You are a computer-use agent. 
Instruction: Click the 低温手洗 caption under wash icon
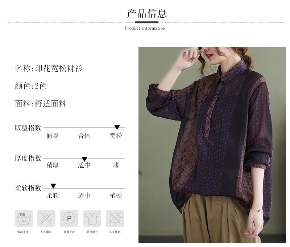23,232
